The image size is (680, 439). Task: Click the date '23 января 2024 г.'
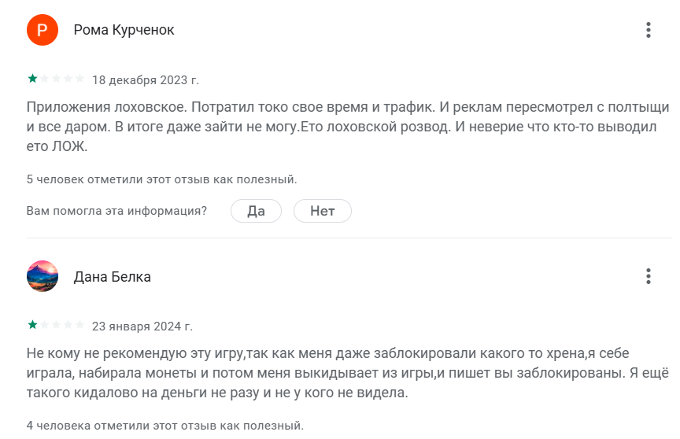point(142,326)
